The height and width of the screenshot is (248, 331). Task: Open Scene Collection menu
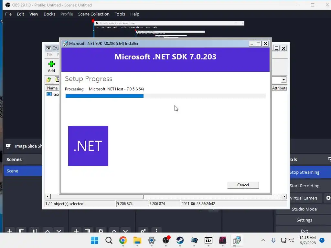tap(94, 14)
